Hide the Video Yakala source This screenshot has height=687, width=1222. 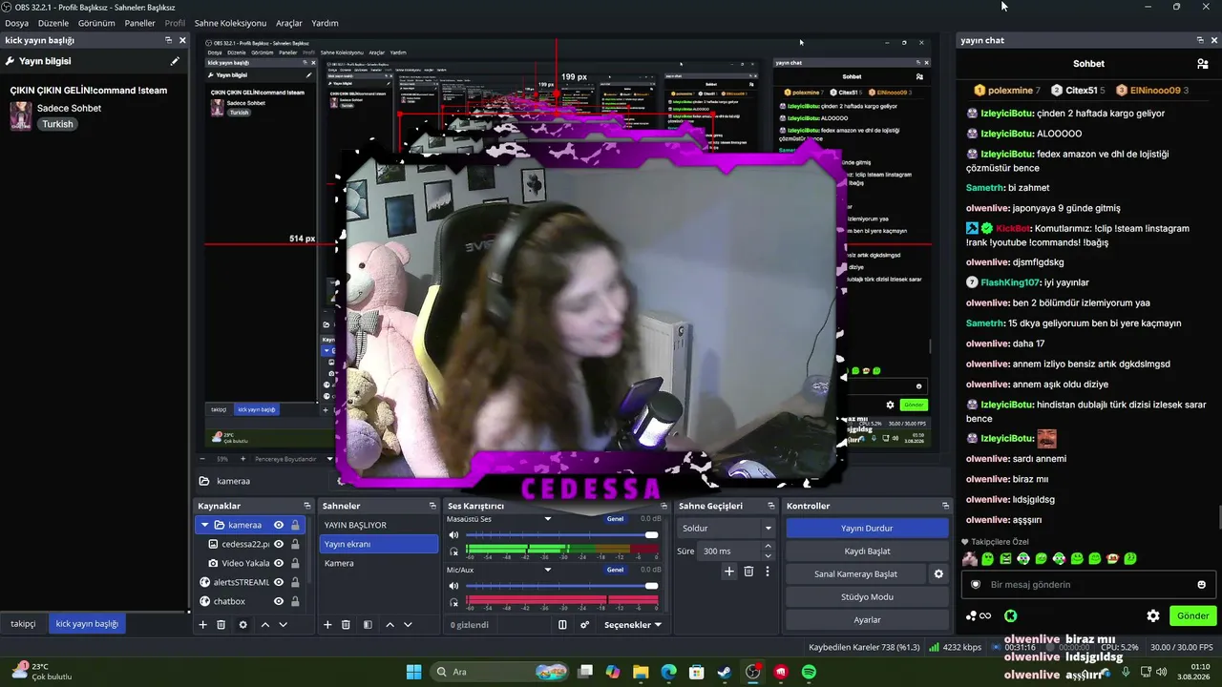[x=279, y=563]
